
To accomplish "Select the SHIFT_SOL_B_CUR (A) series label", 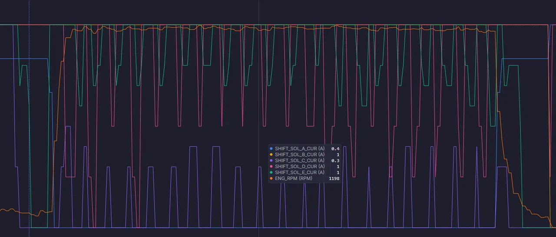I will tap(299, 155).
